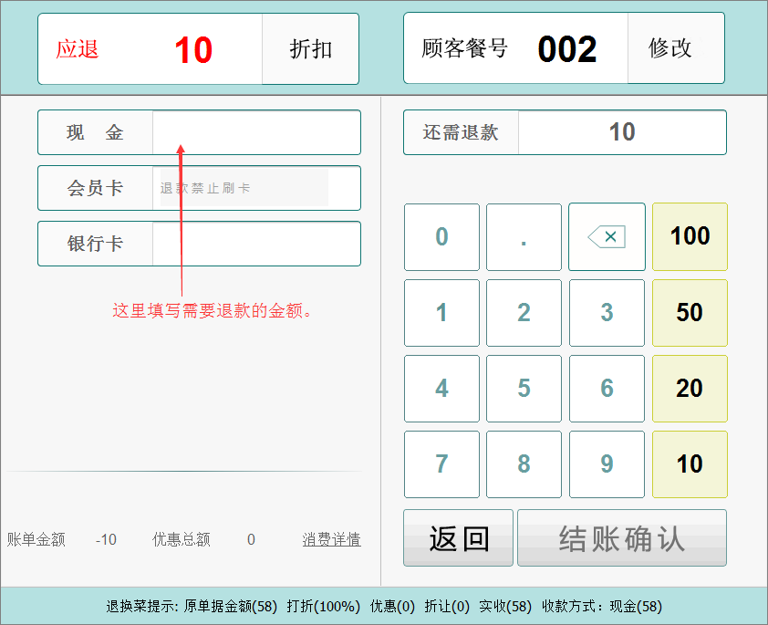Open the 消费详情 consumption details link

click(331, 540)
